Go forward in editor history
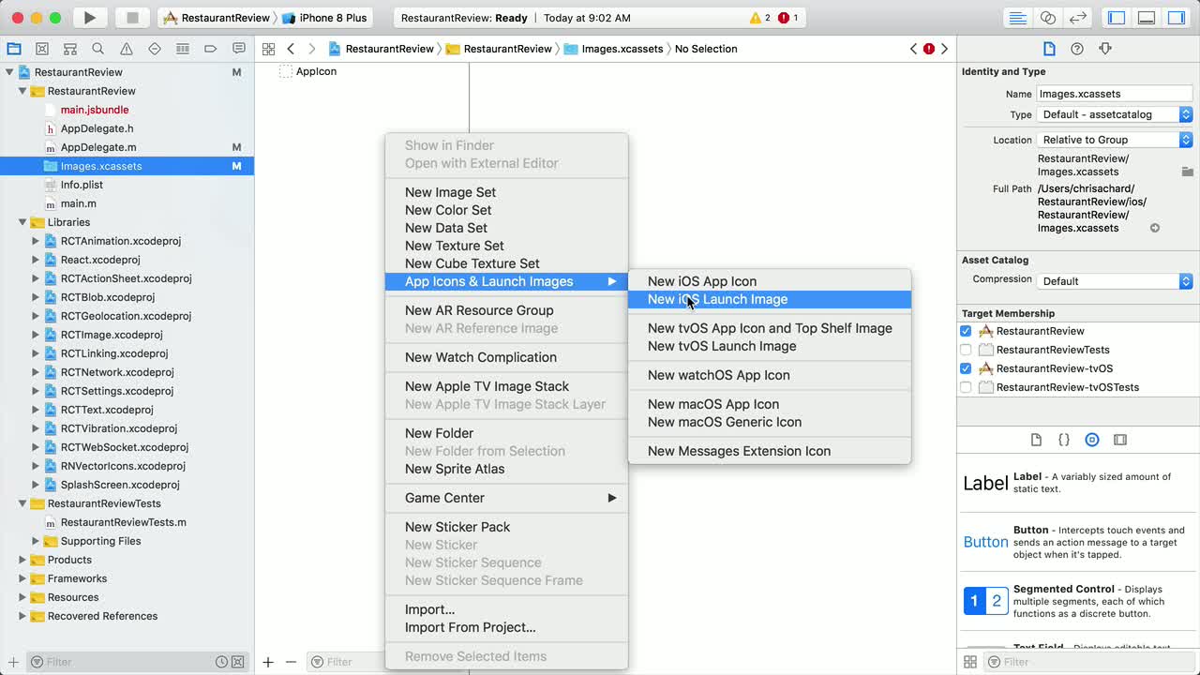This screenshot has height=675, width=1200. [x=311, y=49]
